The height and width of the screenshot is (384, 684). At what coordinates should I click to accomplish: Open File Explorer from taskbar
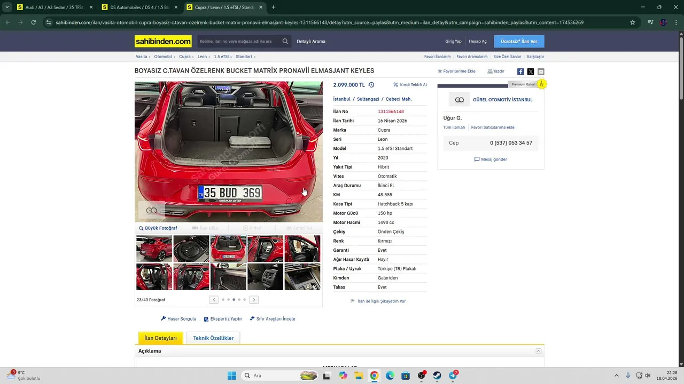coord(359,375)
